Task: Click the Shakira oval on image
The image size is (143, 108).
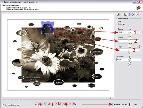Action: 97,76
